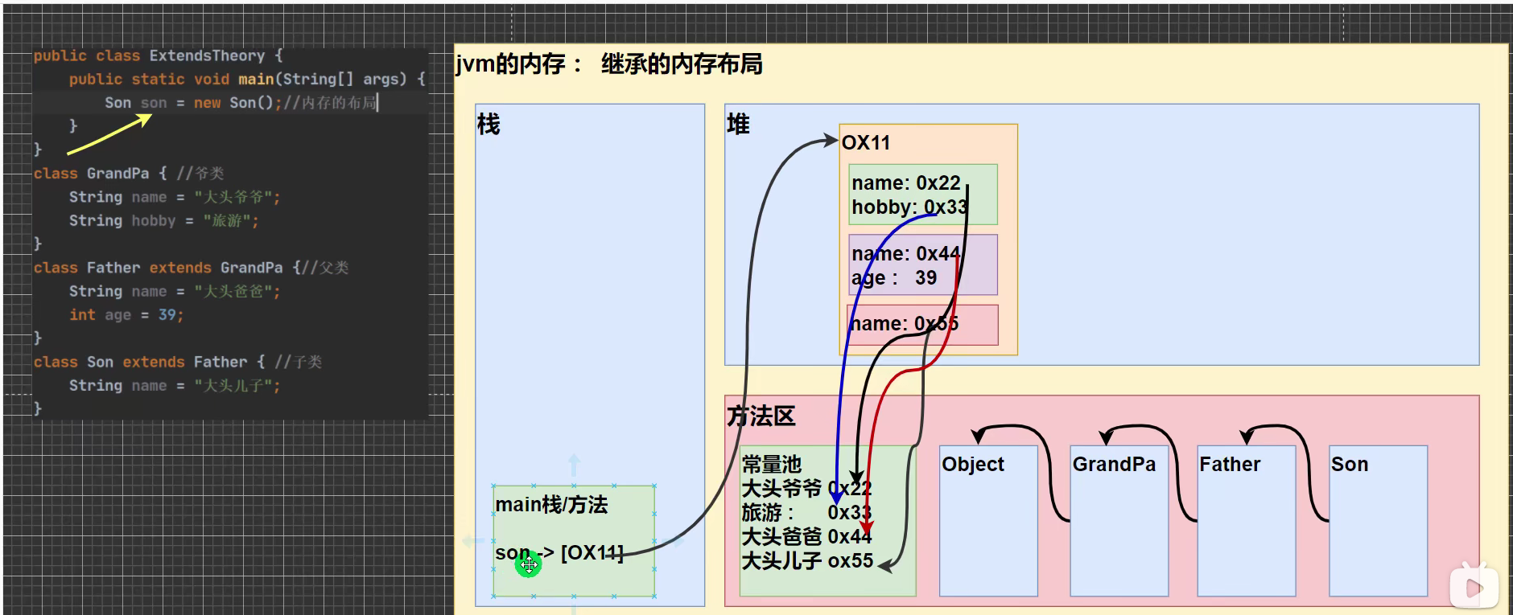The height and width of the screenshot is (615, 1513).
Task: Click the '旅游： 0x33' constant pool entry
Action: [806, 512]
